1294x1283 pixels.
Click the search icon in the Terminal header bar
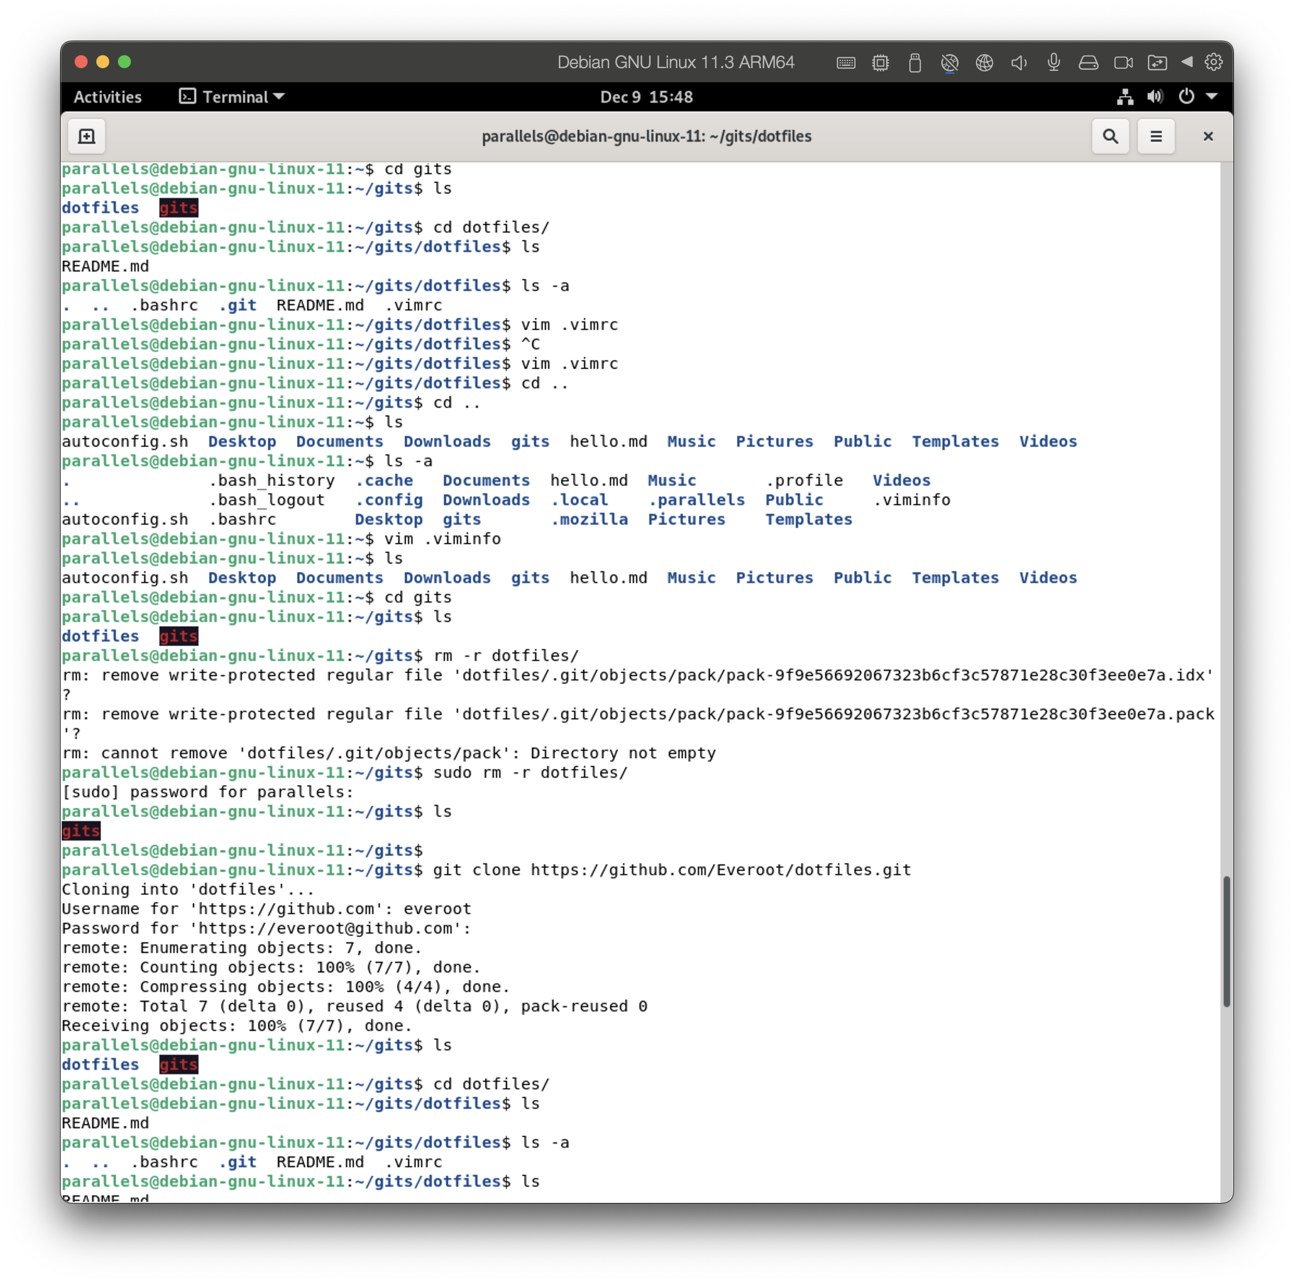pyautogui.click(x=1111, y=136)
